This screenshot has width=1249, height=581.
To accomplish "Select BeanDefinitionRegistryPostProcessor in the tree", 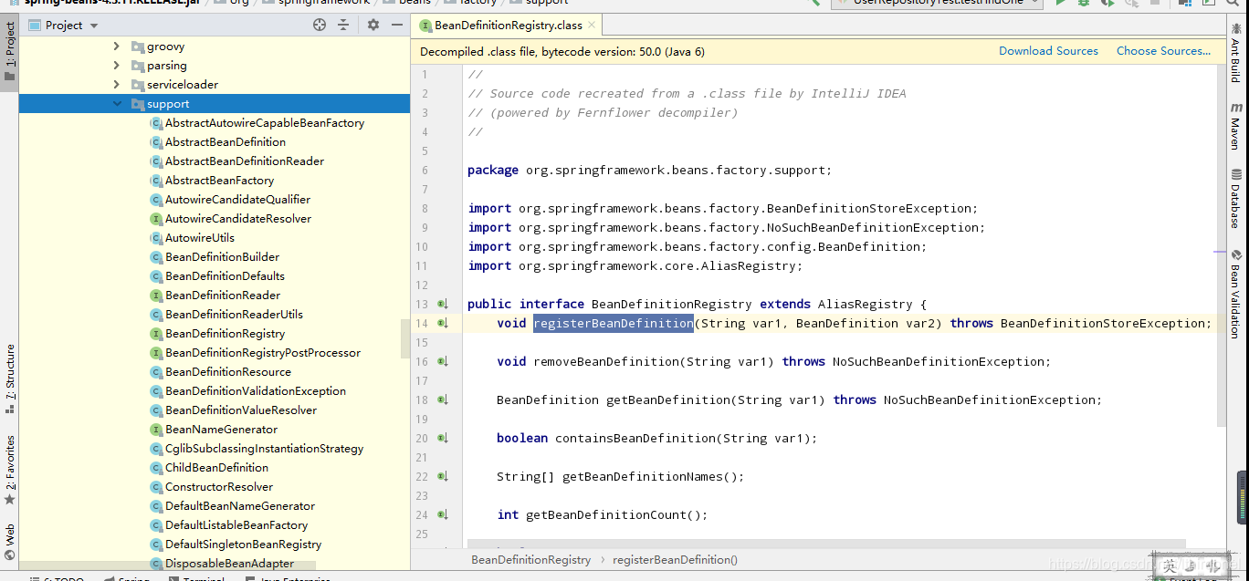I will pos(263,353).
